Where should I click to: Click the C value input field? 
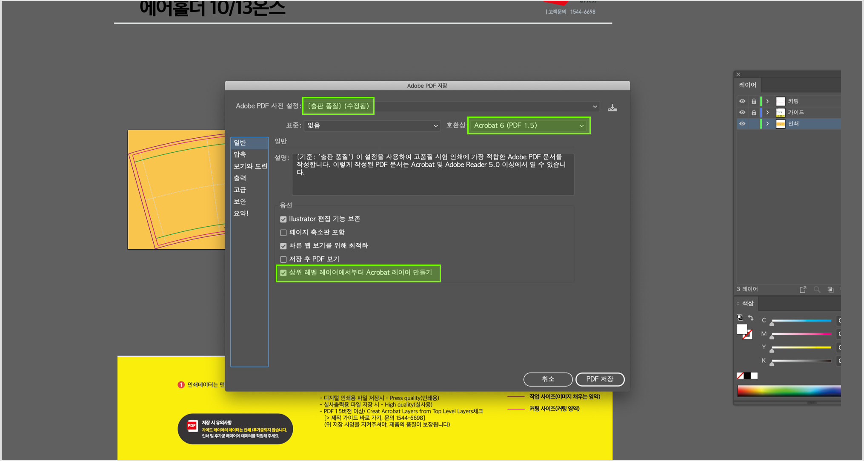coord(838,321)
